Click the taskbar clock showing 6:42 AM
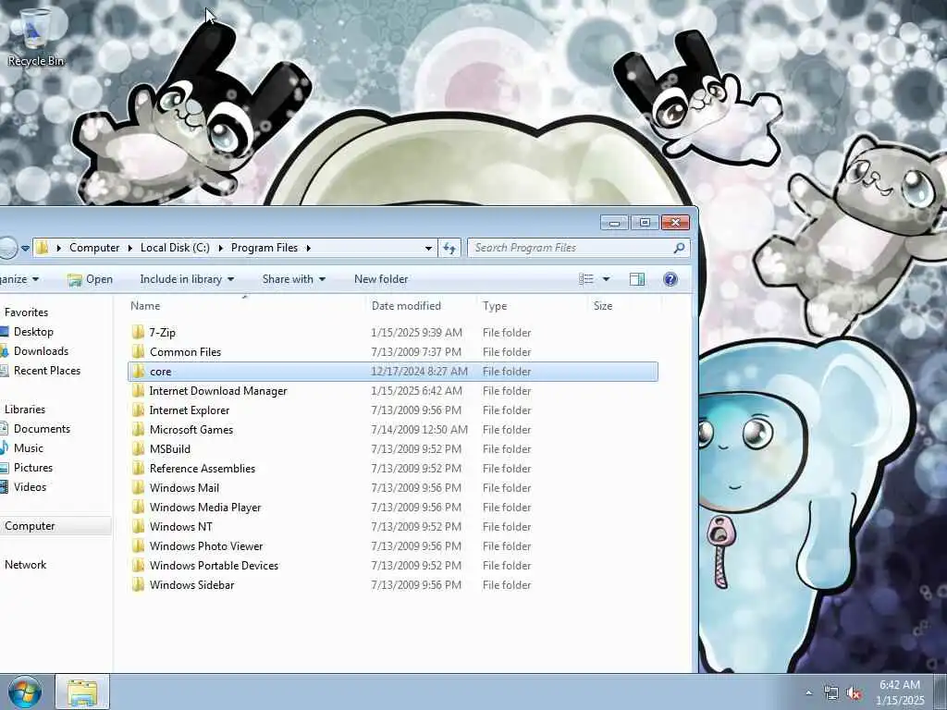 pyautogui.click(x=900, y=692)
